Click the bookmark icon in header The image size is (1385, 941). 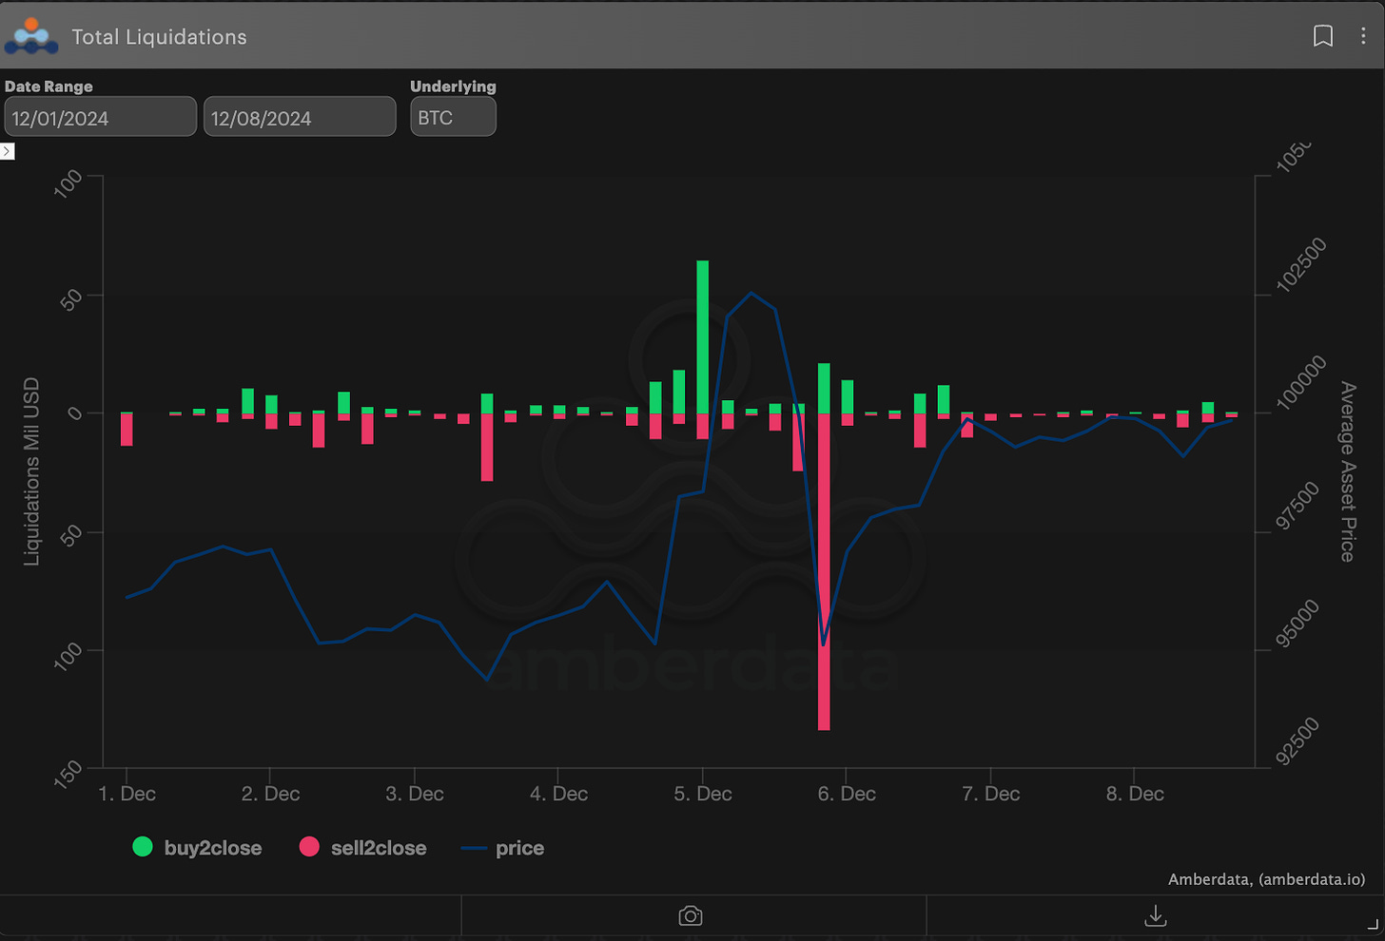coord(1322,36)
